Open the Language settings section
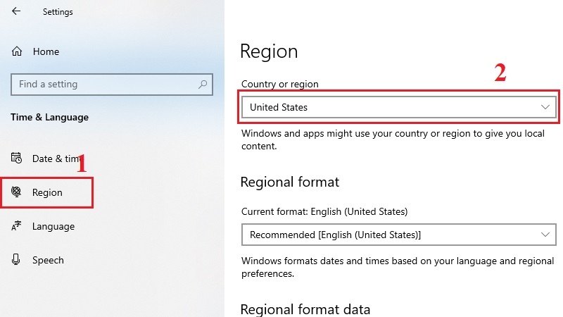Viewport: 563px width, 317px height. pyautogui.click(x=53, y=226)
